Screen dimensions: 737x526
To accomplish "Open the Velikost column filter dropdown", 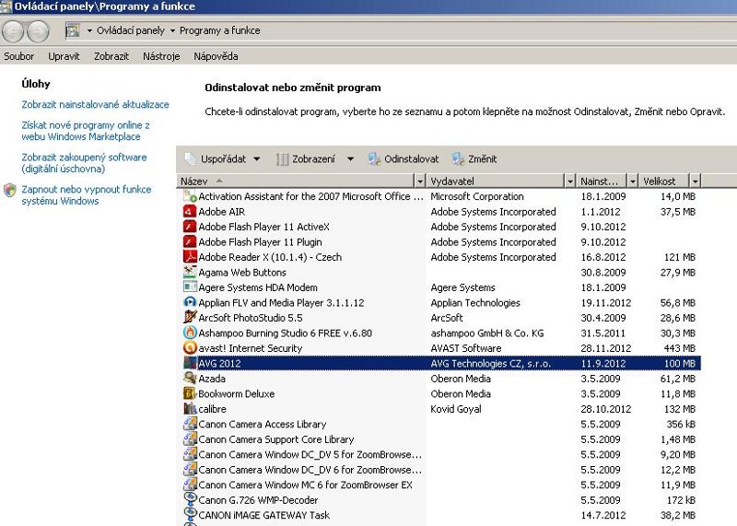I will point(695,181).
